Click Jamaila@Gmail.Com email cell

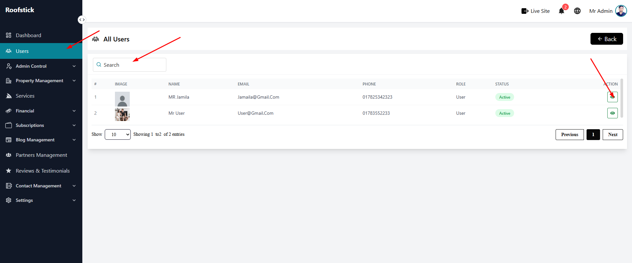pos(259,97)
